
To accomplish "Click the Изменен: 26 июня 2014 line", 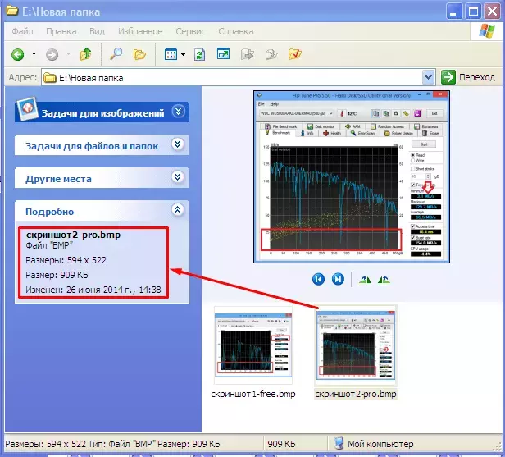I will (93, 290).
